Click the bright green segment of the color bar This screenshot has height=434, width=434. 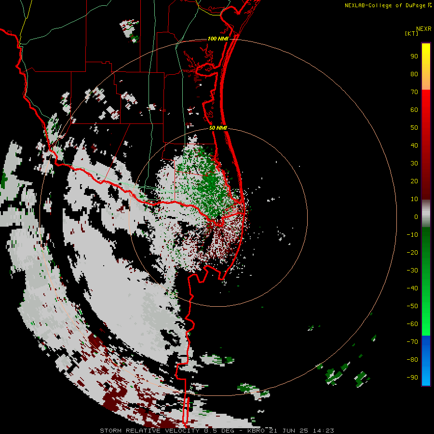426,281
